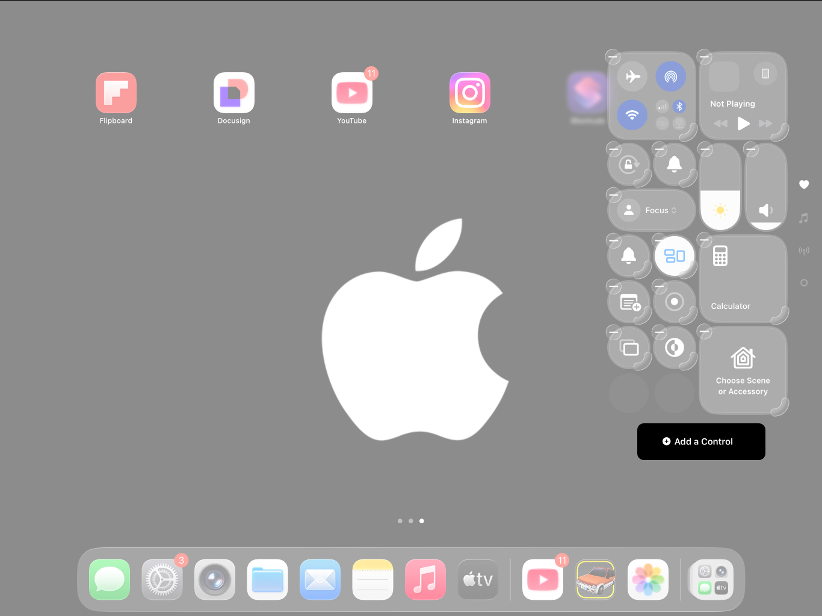Launch YouTube from the dock

coord(542,579)
